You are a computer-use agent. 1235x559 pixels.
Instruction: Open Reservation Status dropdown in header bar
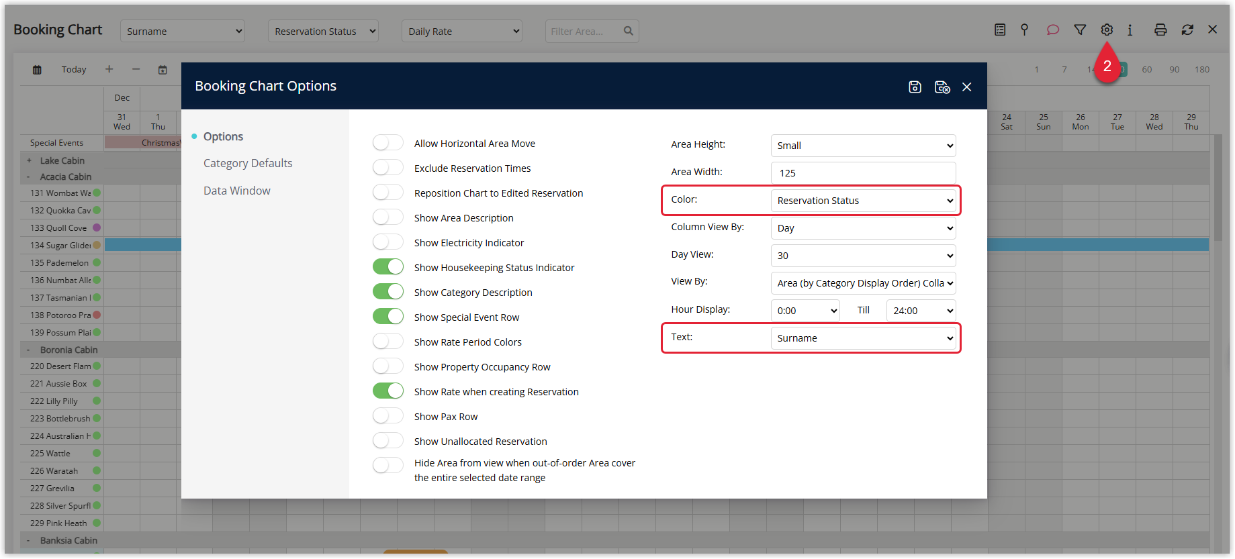coord(323,31)
